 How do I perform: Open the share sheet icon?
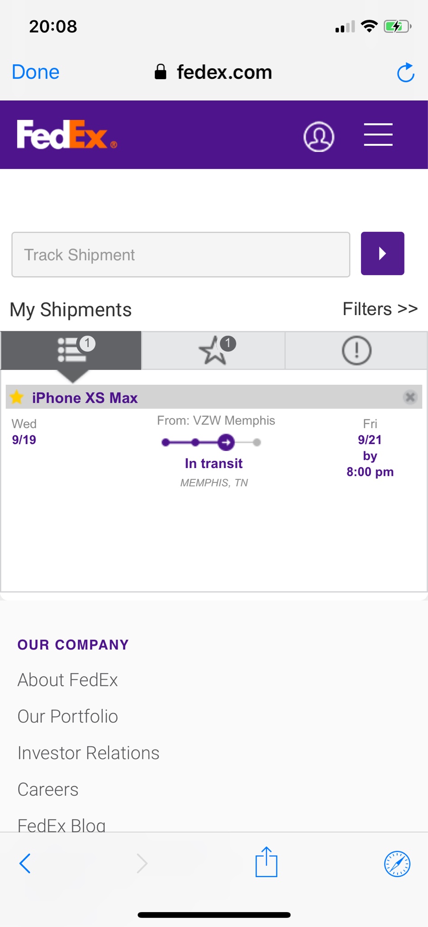point(266,861)
